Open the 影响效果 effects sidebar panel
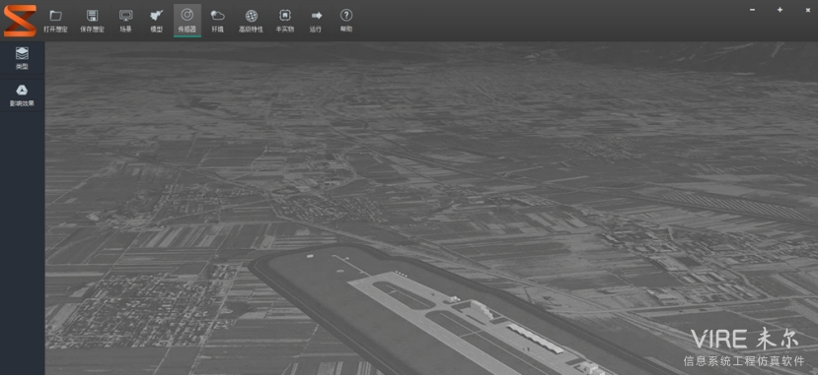 pos(22,95)
